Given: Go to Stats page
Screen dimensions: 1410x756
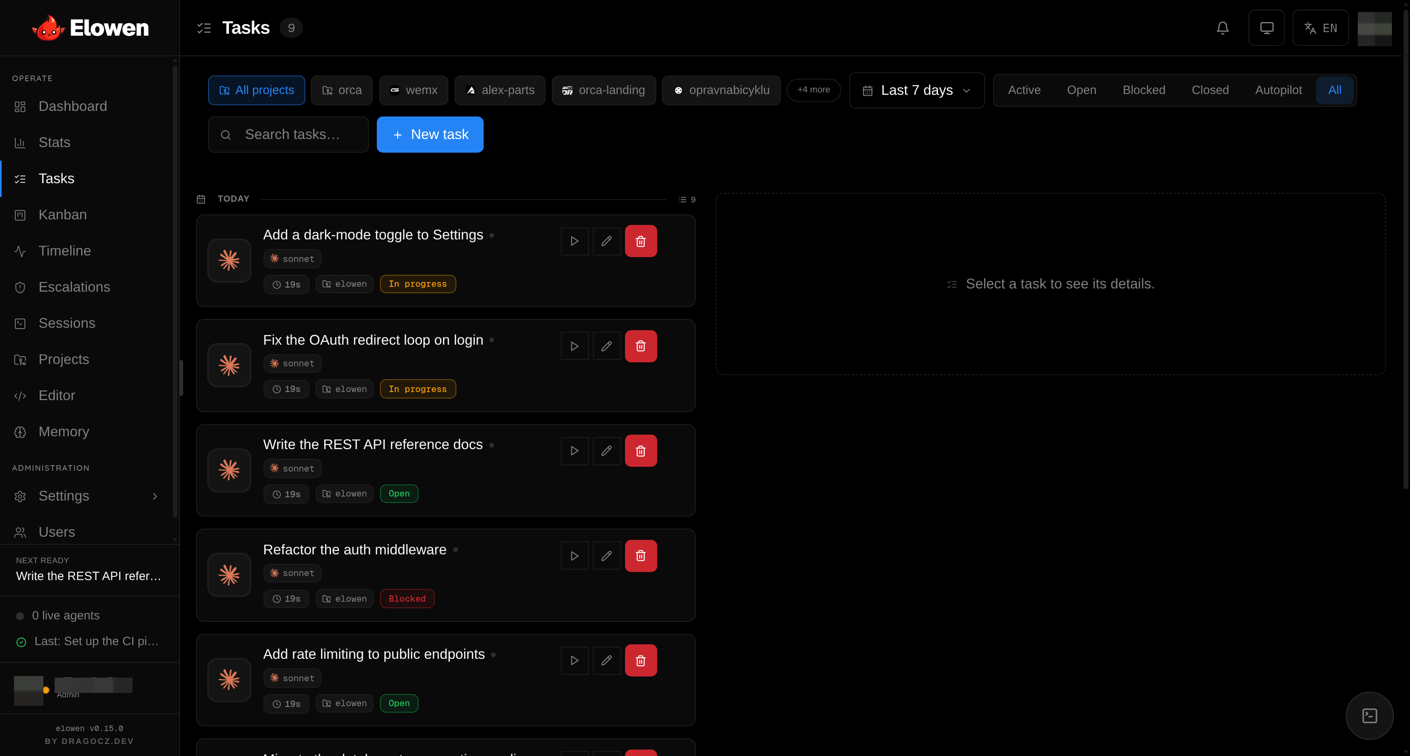Looking at the screenshot, I should (x=87, y=142).
